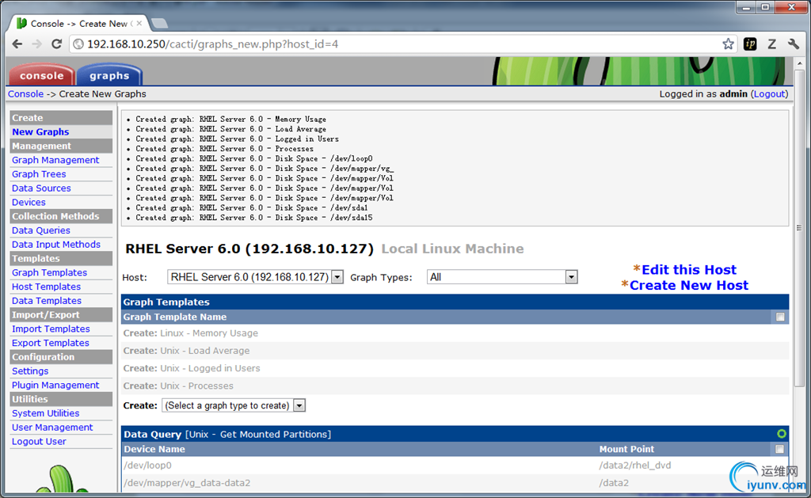Open a new browser tab
811x498 pixels.
(x=159, y=23)
